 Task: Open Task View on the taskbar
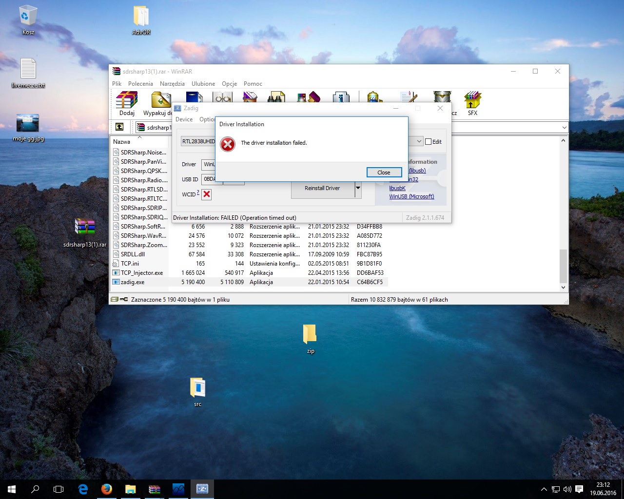click(58, 489)
